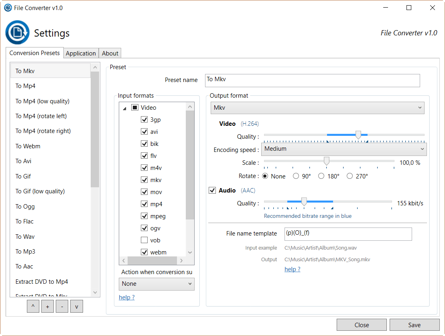Viewport: 445px width, 336px height.
Task: Move preset down with v button
Action: 76,307
